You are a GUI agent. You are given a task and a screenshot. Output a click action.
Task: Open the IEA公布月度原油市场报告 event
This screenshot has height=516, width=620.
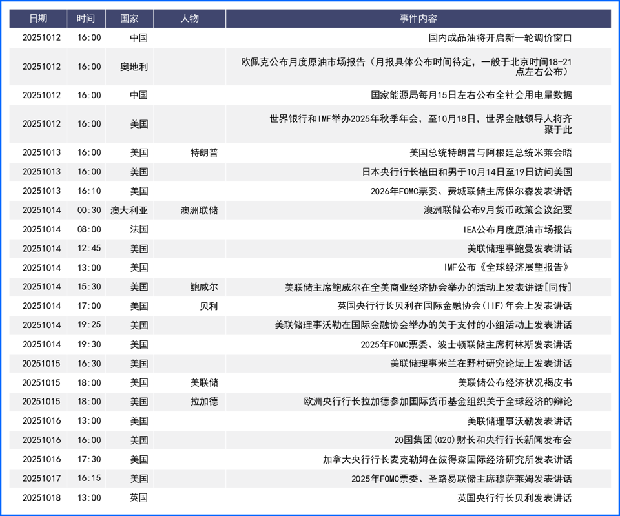517,229
